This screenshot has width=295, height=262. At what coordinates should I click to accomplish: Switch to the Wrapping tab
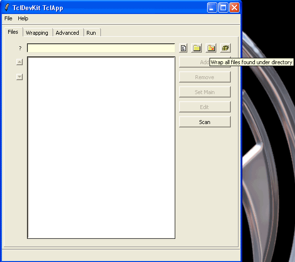tap(37, 33)
